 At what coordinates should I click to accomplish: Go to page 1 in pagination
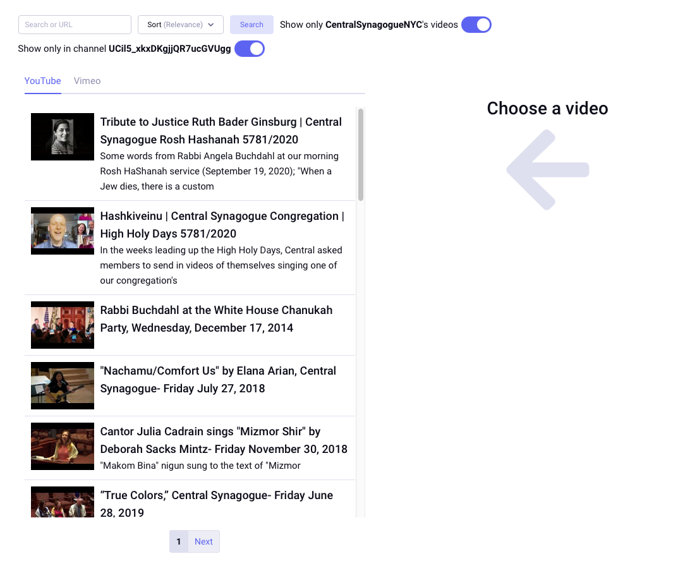click(x=179, y=542)
